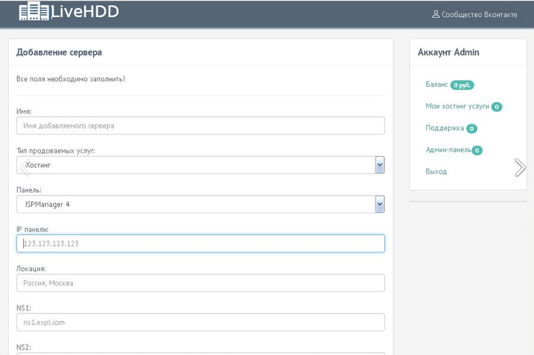534x355 pixels.
Task: Expand the Тип продаваемых услуг dropdown
Action: click(379, 165)
